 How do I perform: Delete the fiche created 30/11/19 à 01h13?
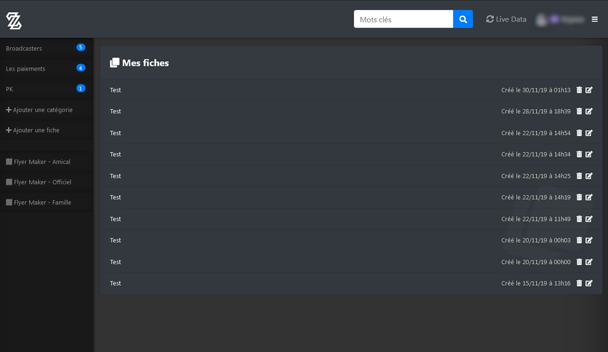click(x=579, y=90)
